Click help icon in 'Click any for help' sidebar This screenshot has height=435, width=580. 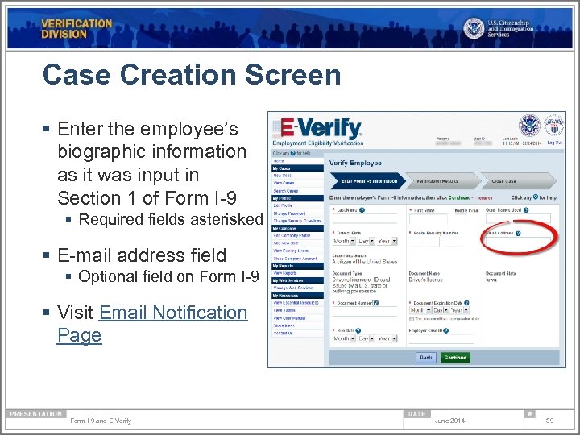293,153
